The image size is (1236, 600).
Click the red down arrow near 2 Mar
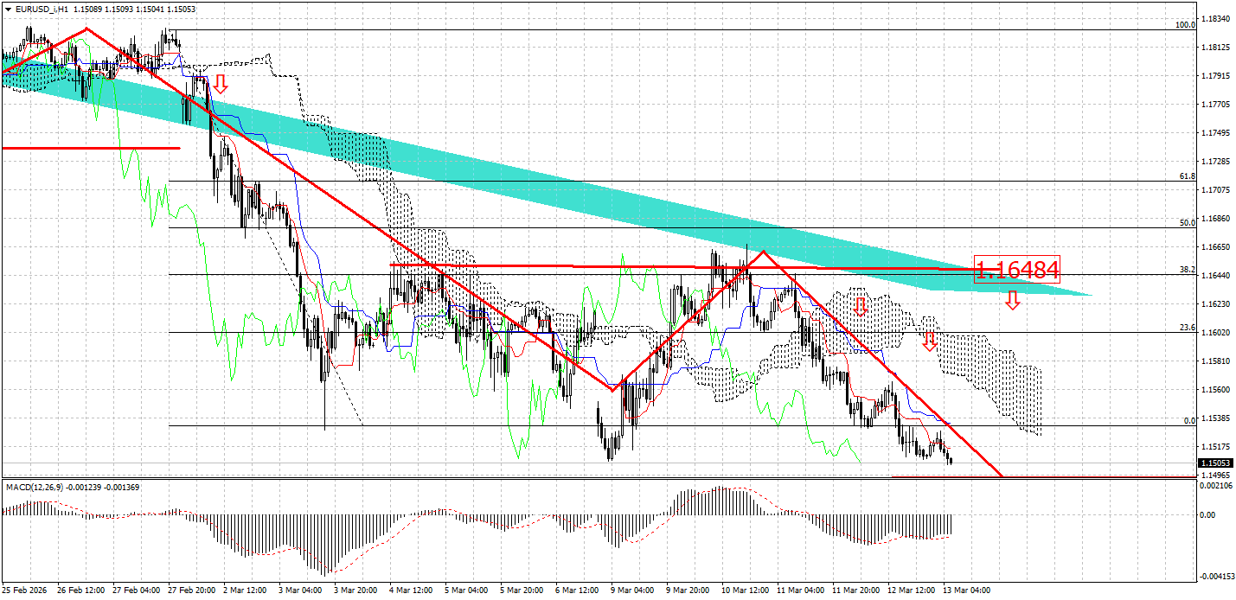coord(221,83)
